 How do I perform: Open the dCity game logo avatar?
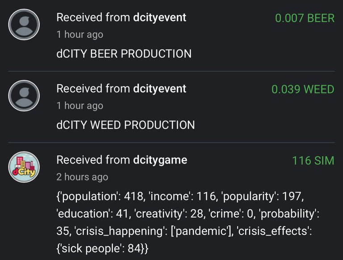tap(24, 167)
